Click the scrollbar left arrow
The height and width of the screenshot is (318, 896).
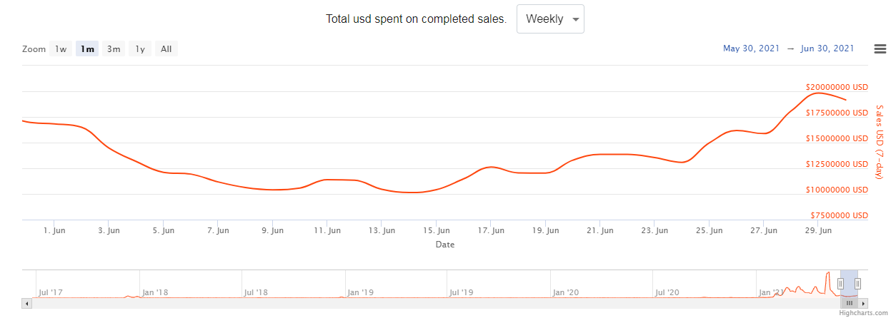click(x=27, y=303)
